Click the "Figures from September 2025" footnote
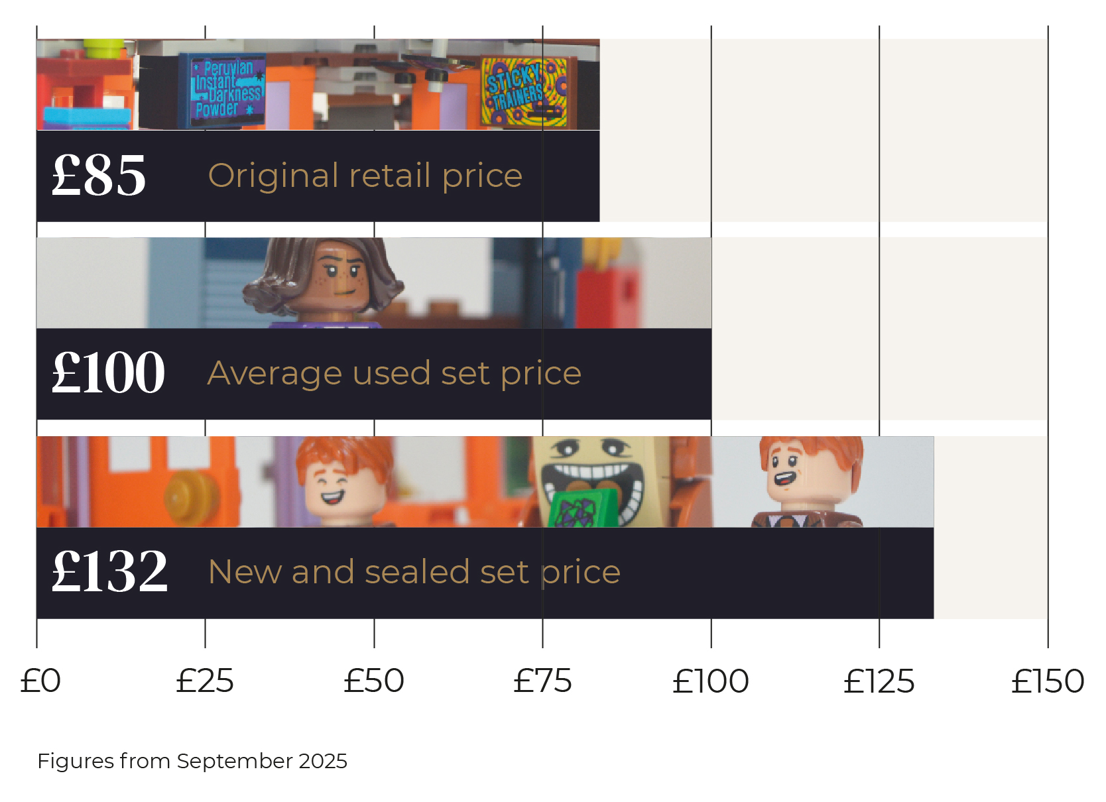Image resolution: width=1106 pixels, height=802 pixels. point(192,761)
